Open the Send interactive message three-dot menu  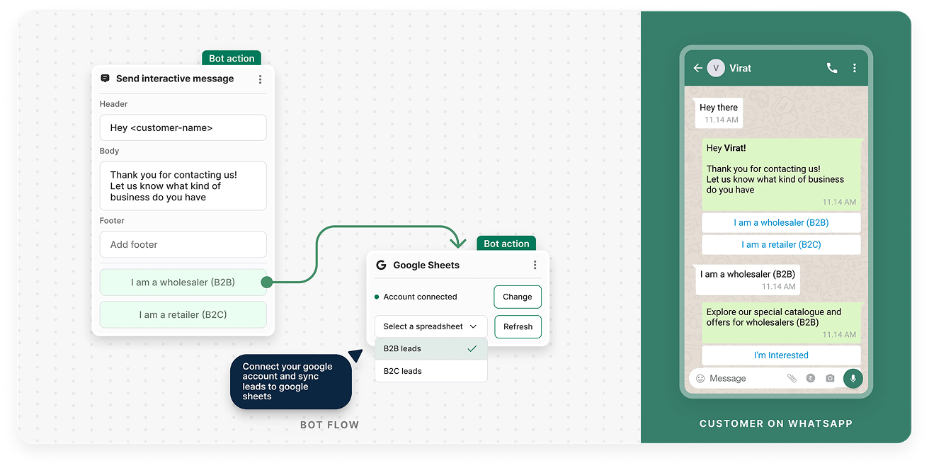point(260,79)
